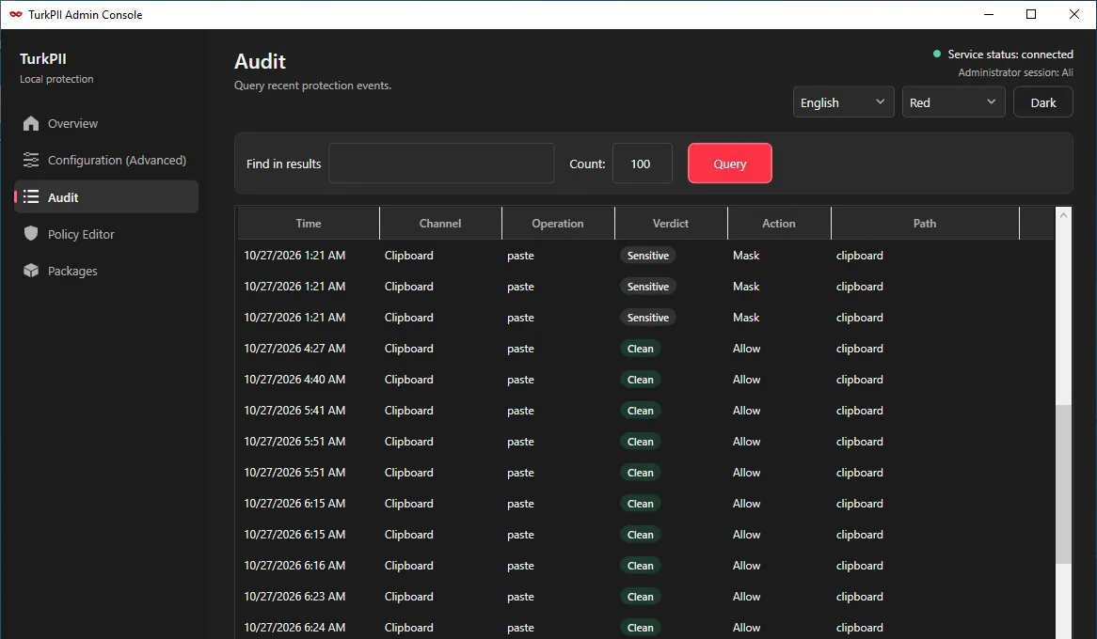Expand the Red accent color dropdown
This screenshot has height=639, width=1097.
point(954,102)
